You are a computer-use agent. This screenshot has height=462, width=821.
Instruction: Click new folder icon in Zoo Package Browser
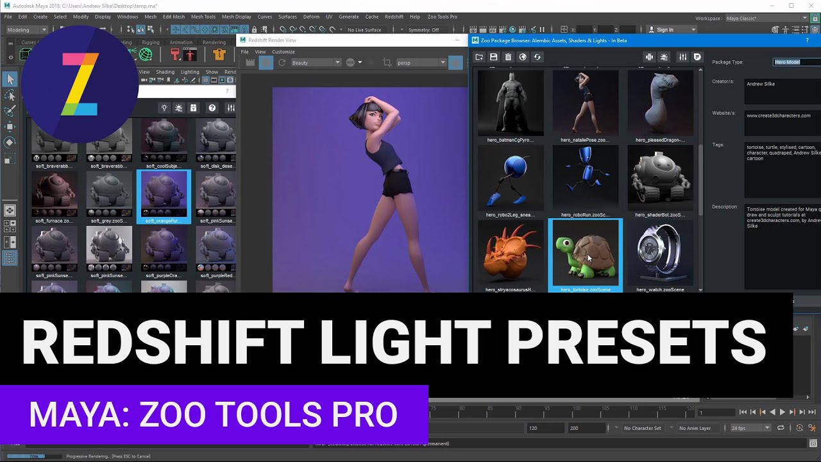[479, 57]
